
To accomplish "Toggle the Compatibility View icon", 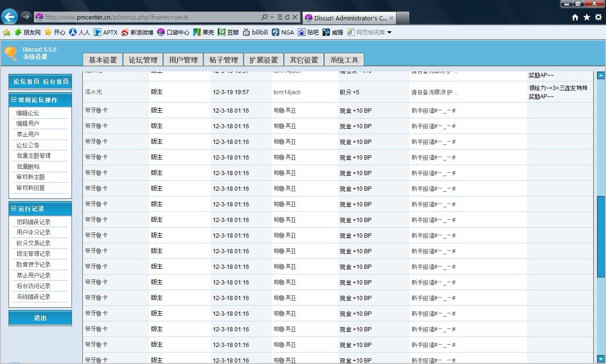I will coord(280,17).
